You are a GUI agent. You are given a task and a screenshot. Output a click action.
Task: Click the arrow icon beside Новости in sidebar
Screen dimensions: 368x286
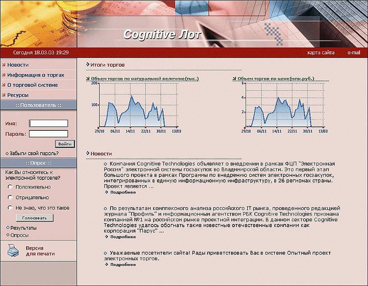coord(4,65)
